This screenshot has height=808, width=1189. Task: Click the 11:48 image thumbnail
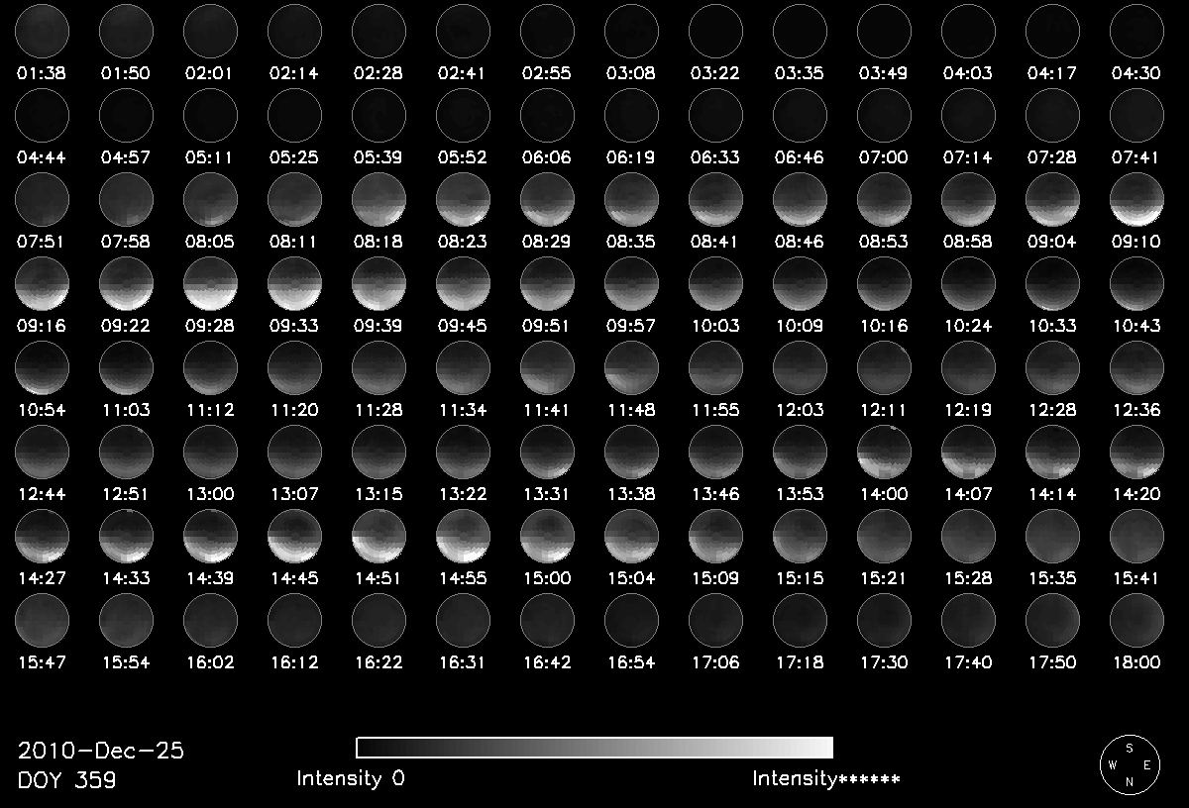(631, 368)
